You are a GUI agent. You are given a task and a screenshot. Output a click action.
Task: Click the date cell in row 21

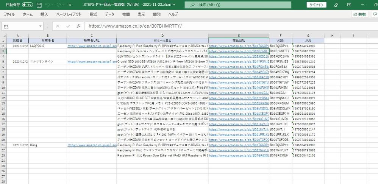click(17, 145)
